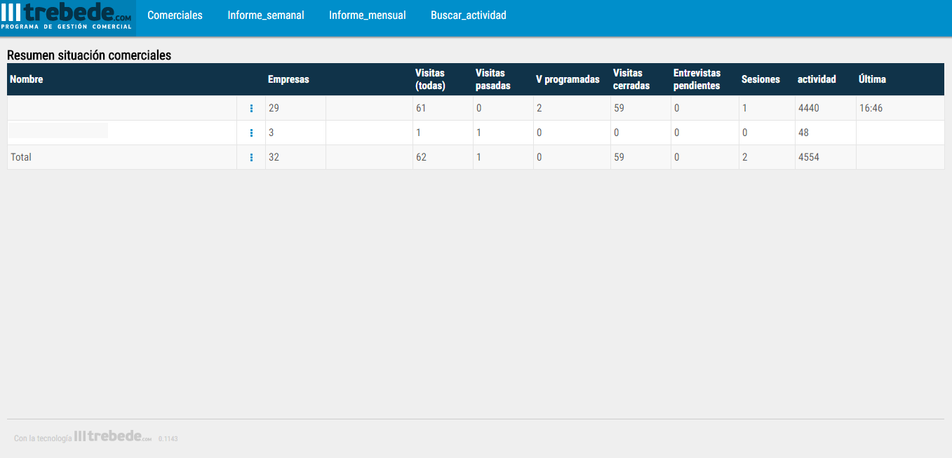This screenshot has width=952, height=458.
Task: Click the Total row label
Action: tap(21, 157)
